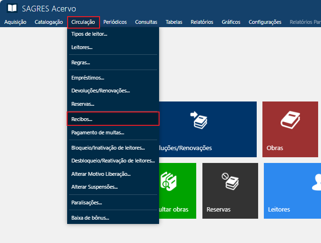Screen dimensions: 321x243
Task: Select Baixa de bônus... menu item
Action: 90,218
